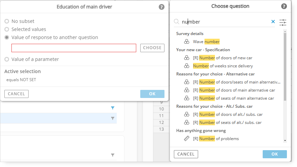297x167 pixels.
Task: Select the No subset radio option
Action: 7,21
